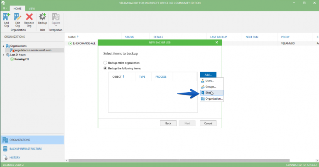
Task: Click the Backup Infrastructure database icon
Action: pos(5,149)
